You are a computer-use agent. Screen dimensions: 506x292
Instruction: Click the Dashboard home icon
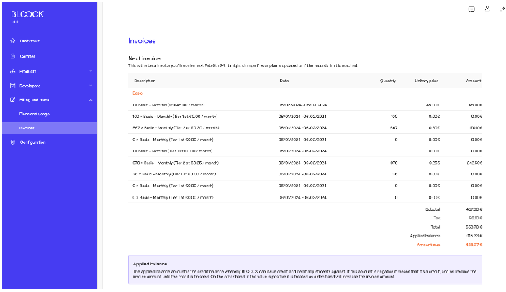[13, 41]
